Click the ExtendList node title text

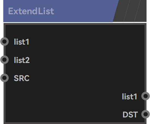click(x=31, y=11)
